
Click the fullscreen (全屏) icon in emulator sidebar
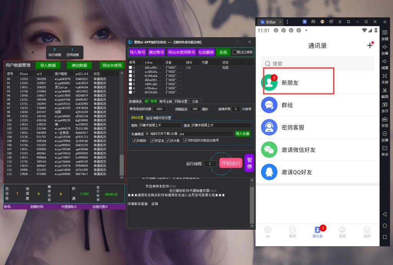[385, 76]
